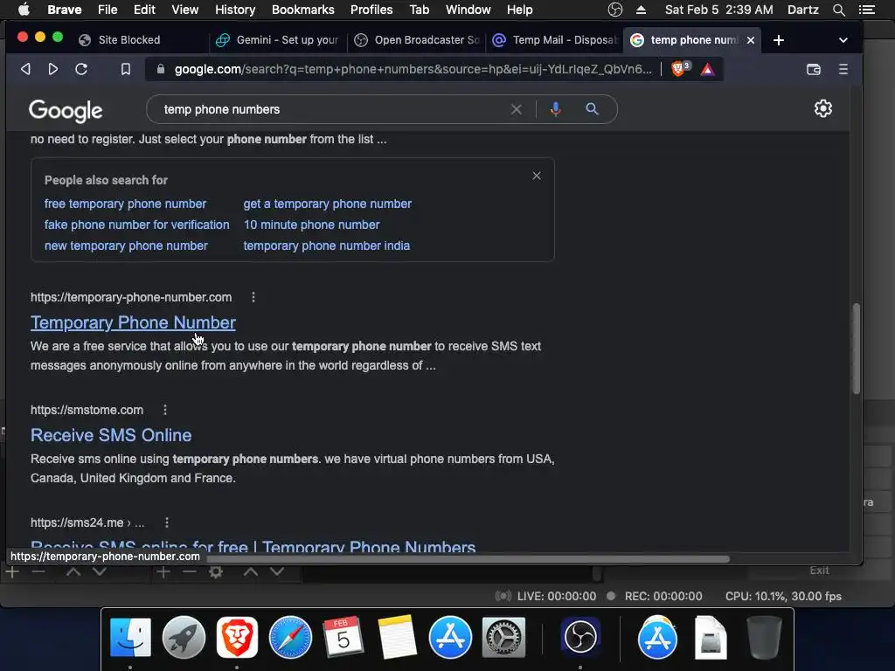Viewport: 895px width, 671px height.
Task: Open Calendar from the Dock
Action: pyautogui.click(x=343, y=637)
